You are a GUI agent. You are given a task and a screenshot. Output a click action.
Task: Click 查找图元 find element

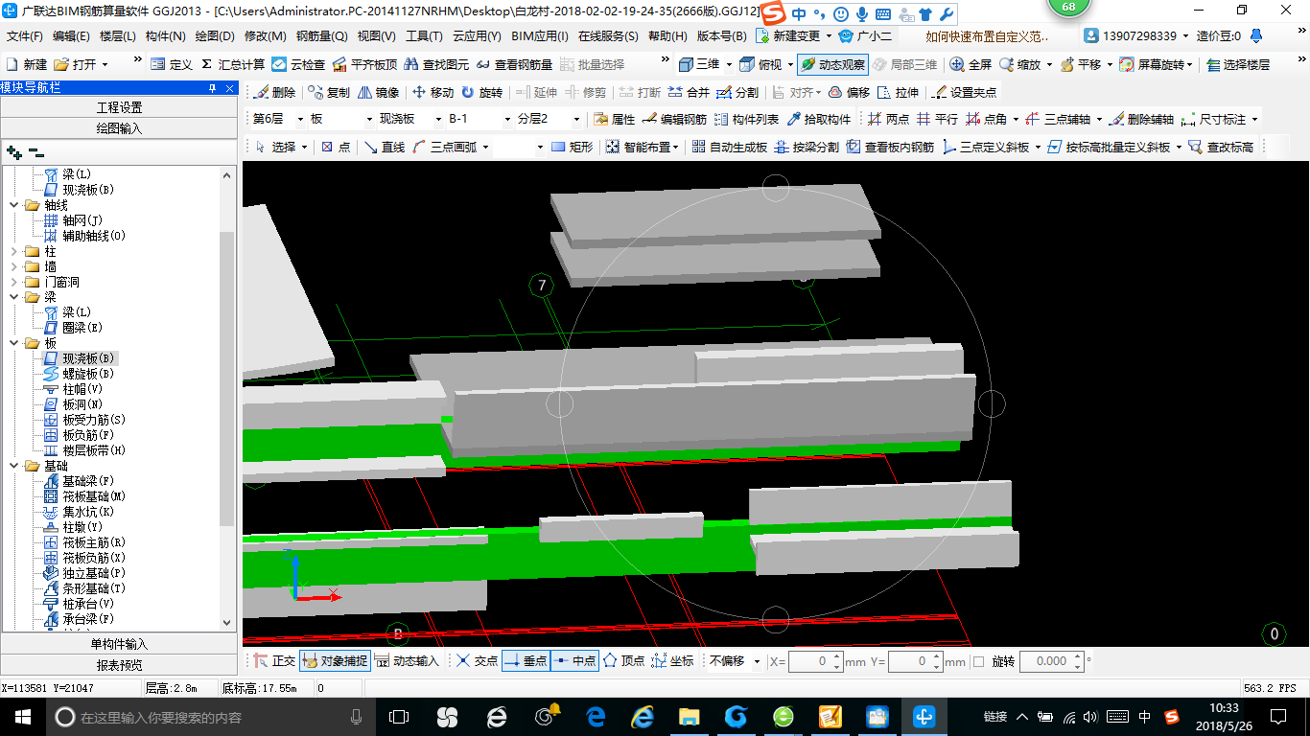coord(437,64)
